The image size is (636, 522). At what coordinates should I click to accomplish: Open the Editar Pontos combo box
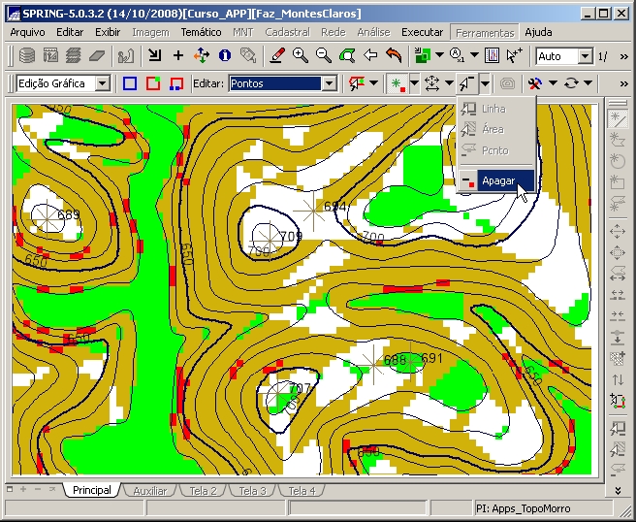[x=329, y=83]
